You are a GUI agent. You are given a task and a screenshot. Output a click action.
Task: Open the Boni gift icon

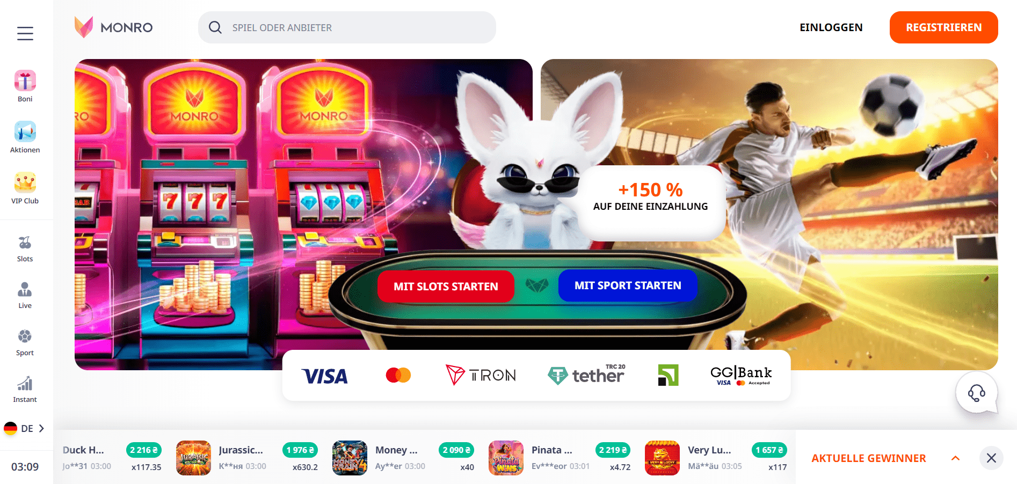point(25,81)
